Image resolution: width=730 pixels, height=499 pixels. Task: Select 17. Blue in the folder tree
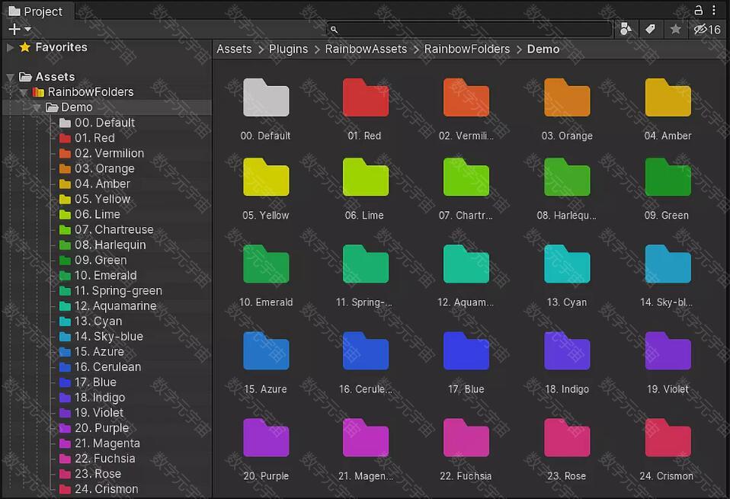point(95,382)
